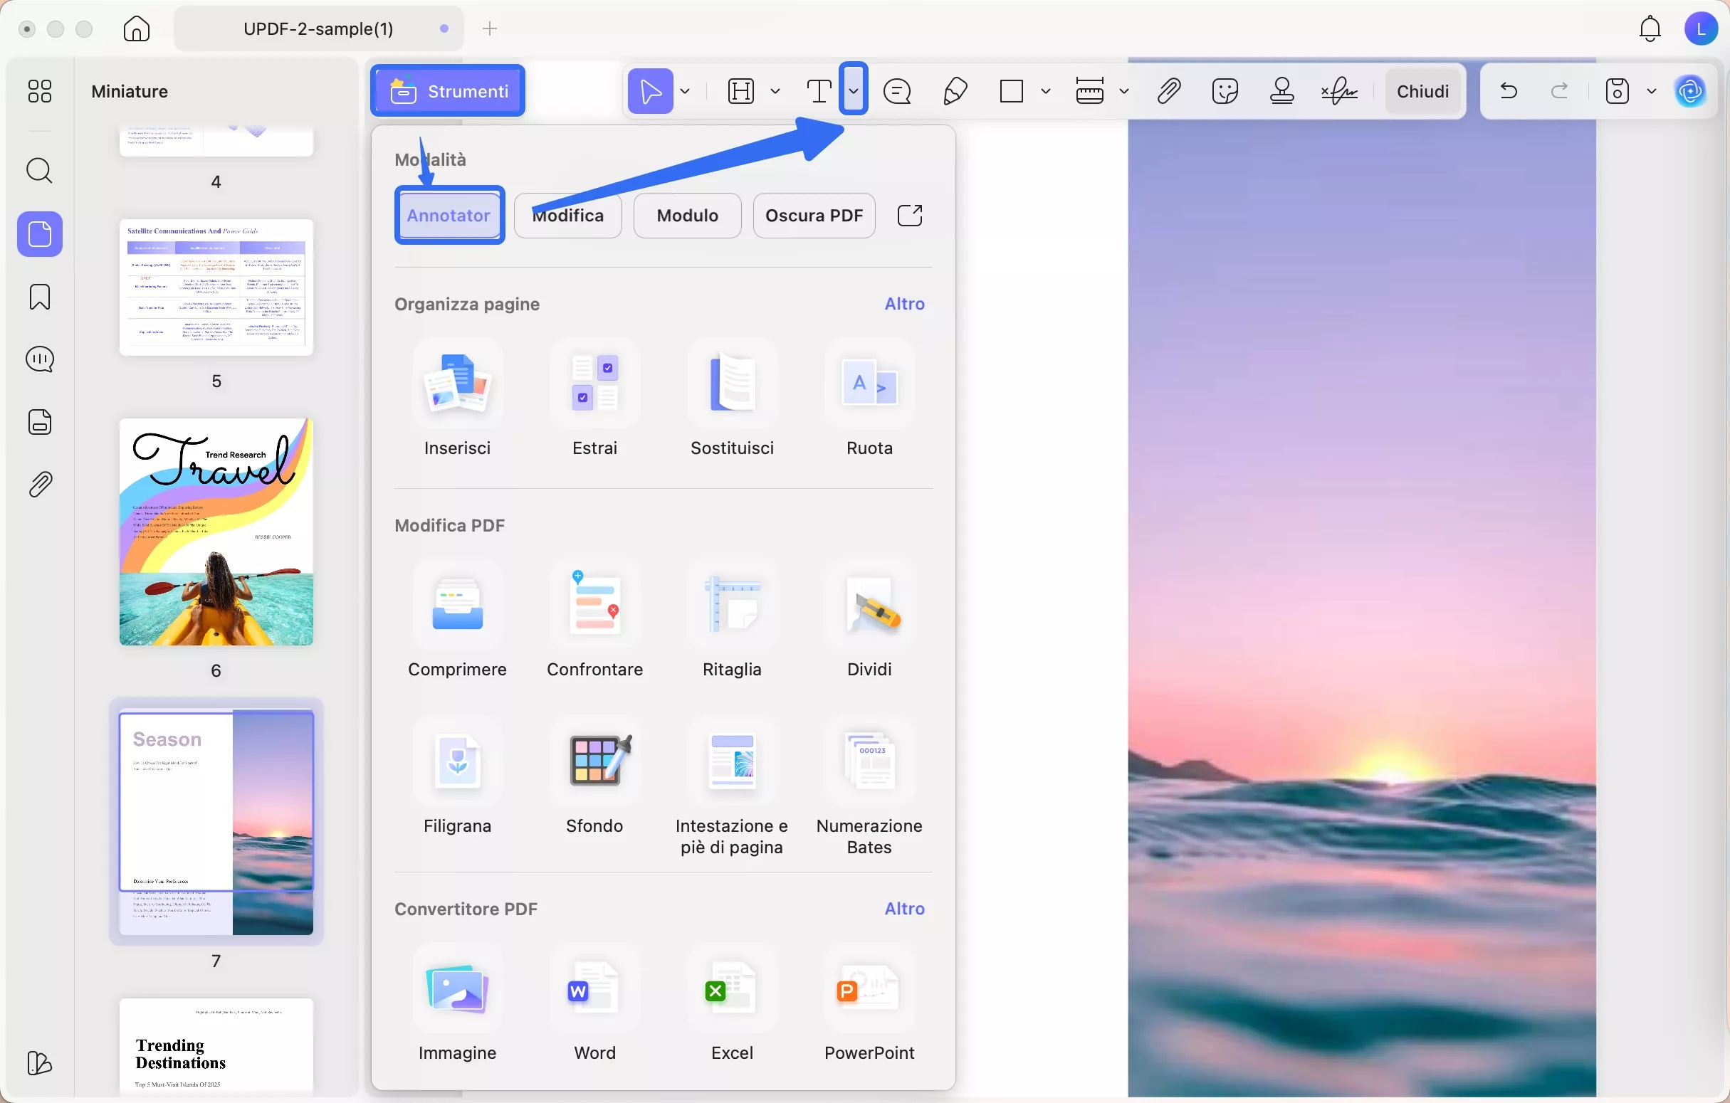Select the Sfondo background tool
This screenshot has height=1103, width=1730.
[594, 761]
